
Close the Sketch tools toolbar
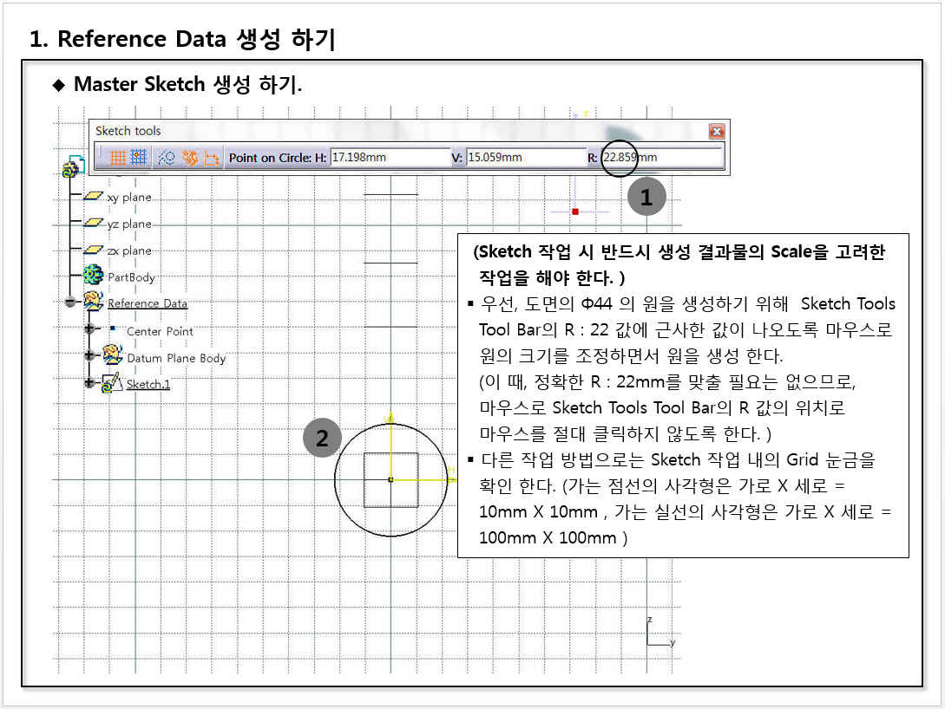coord(716,132)
